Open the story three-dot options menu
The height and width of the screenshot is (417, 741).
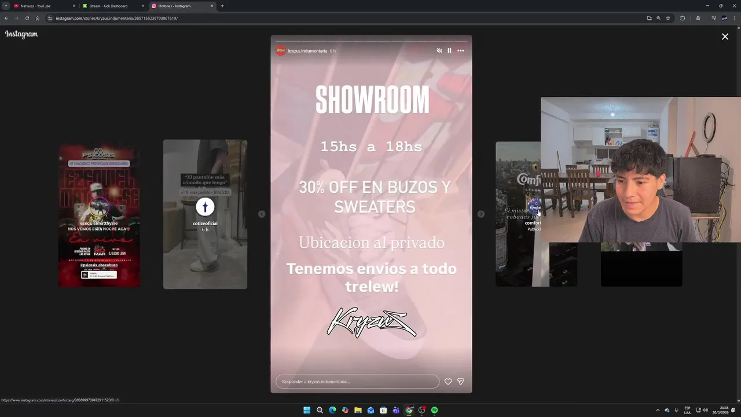[461, 50]
